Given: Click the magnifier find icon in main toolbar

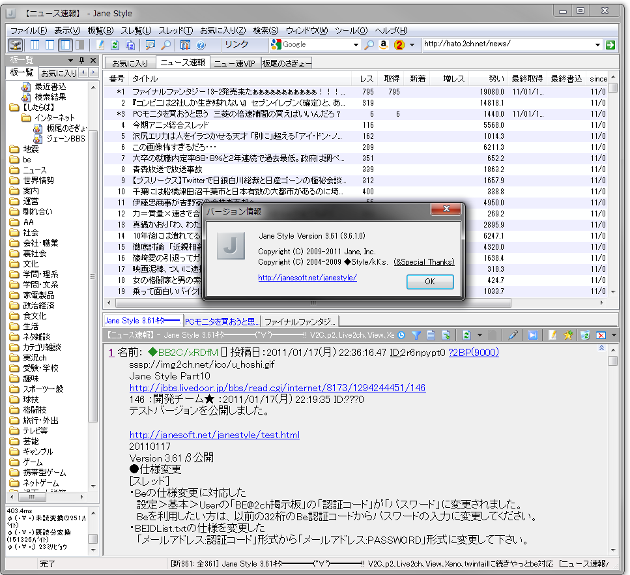Looking at the screenshot, I should point(165,45).
